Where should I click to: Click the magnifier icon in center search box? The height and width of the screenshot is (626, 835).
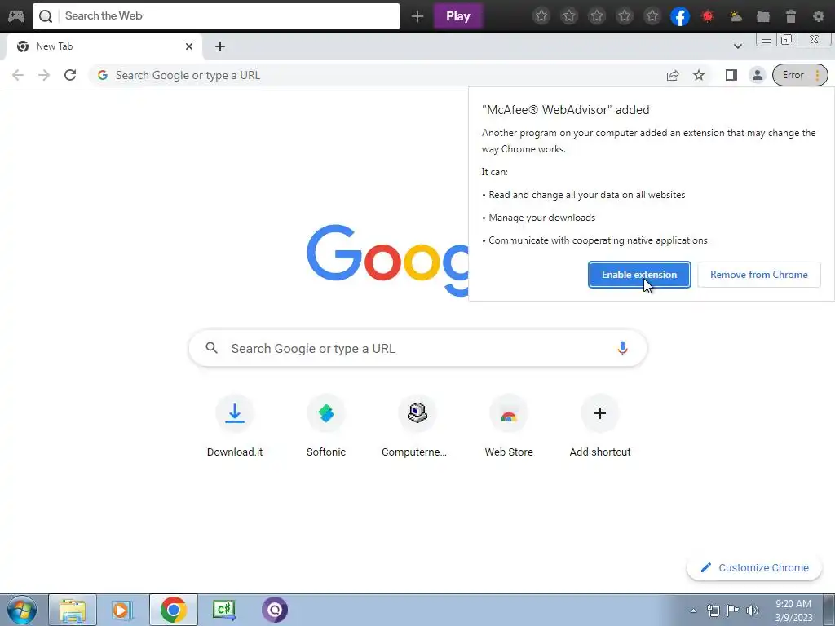pyautogui.click(x=211, y=348)
